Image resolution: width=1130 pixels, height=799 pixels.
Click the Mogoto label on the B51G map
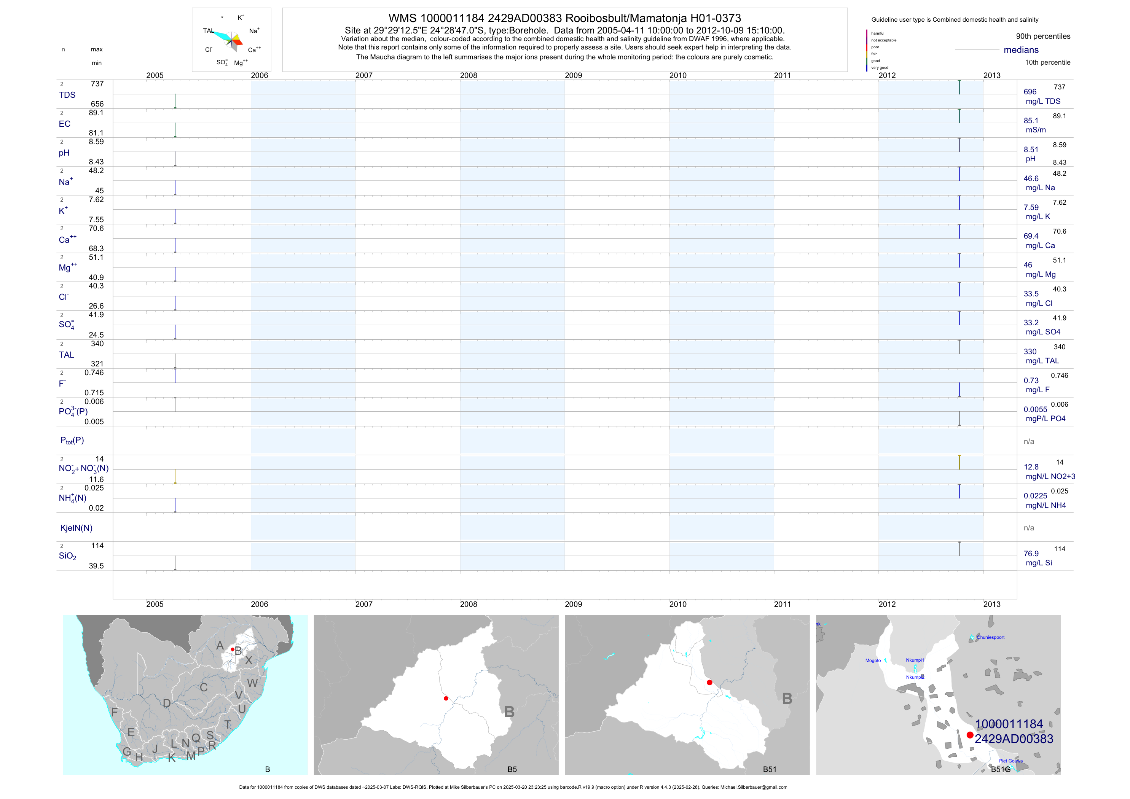pos(873,660)
